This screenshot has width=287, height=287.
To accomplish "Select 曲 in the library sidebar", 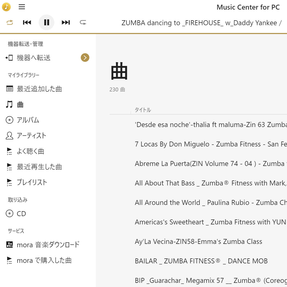I will pos(20,104).
